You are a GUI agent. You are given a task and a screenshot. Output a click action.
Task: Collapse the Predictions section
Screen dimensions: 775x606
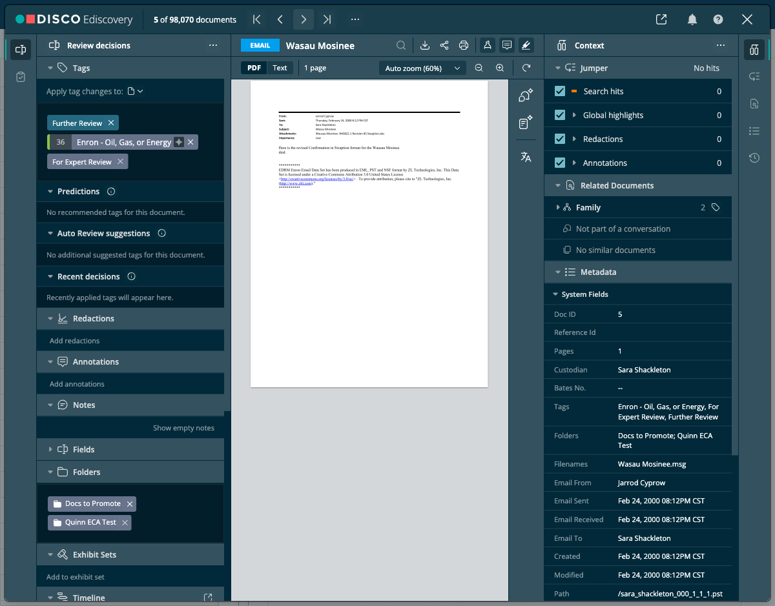pos(50,191)
